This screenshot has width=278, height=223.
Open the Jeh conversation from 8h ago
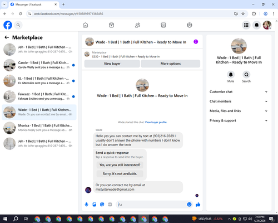[x=39, y=143]
